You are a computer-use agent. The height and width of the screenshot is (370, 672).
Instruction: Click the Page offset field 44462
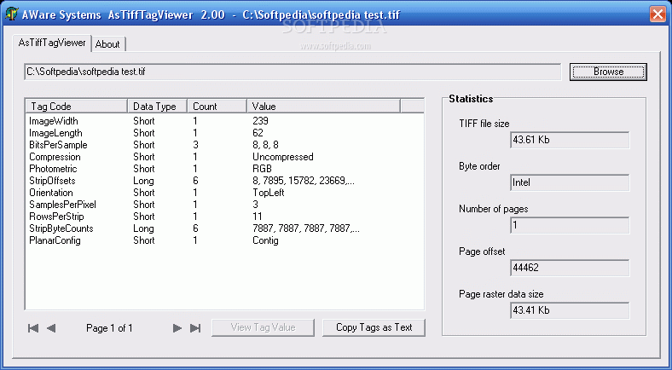pyautogui.click(x=570, y=268)
